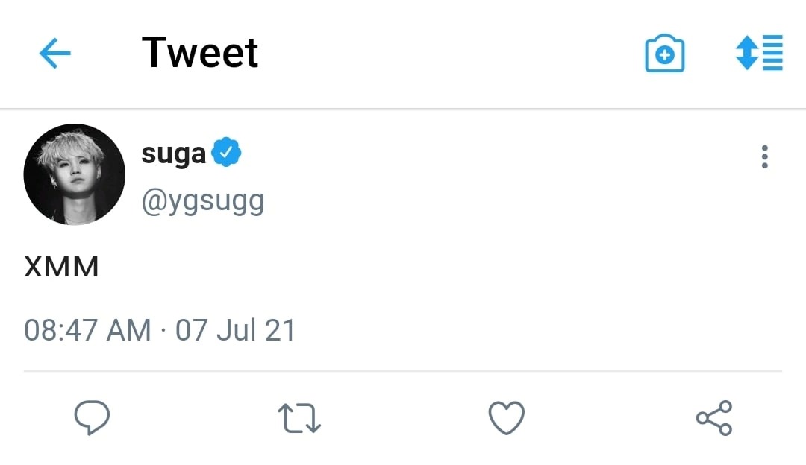Select the tweet text XMM

(x=61, y=268)
